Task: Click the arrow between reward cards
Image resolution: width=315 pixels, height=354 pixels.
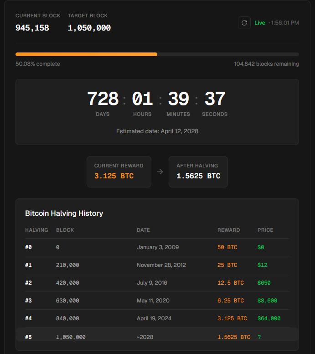Action: (160, 172)
